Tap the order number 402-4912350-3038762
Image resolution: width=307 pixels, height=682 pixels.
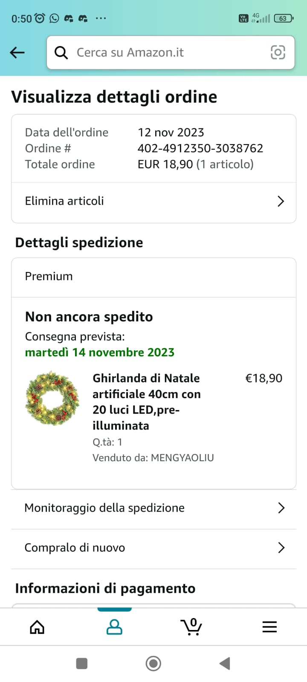click(200, 148)
